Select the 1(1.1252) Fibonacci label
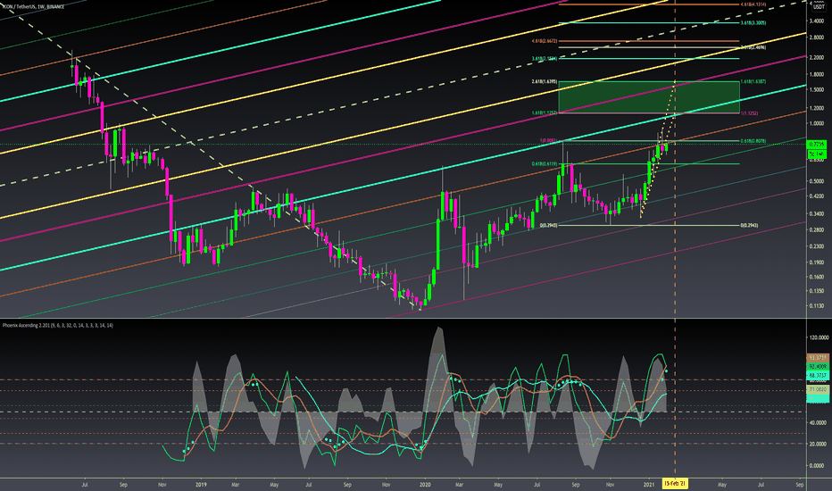Image resolution: width=832 pixels, height=491 pixels. point(750,113)
